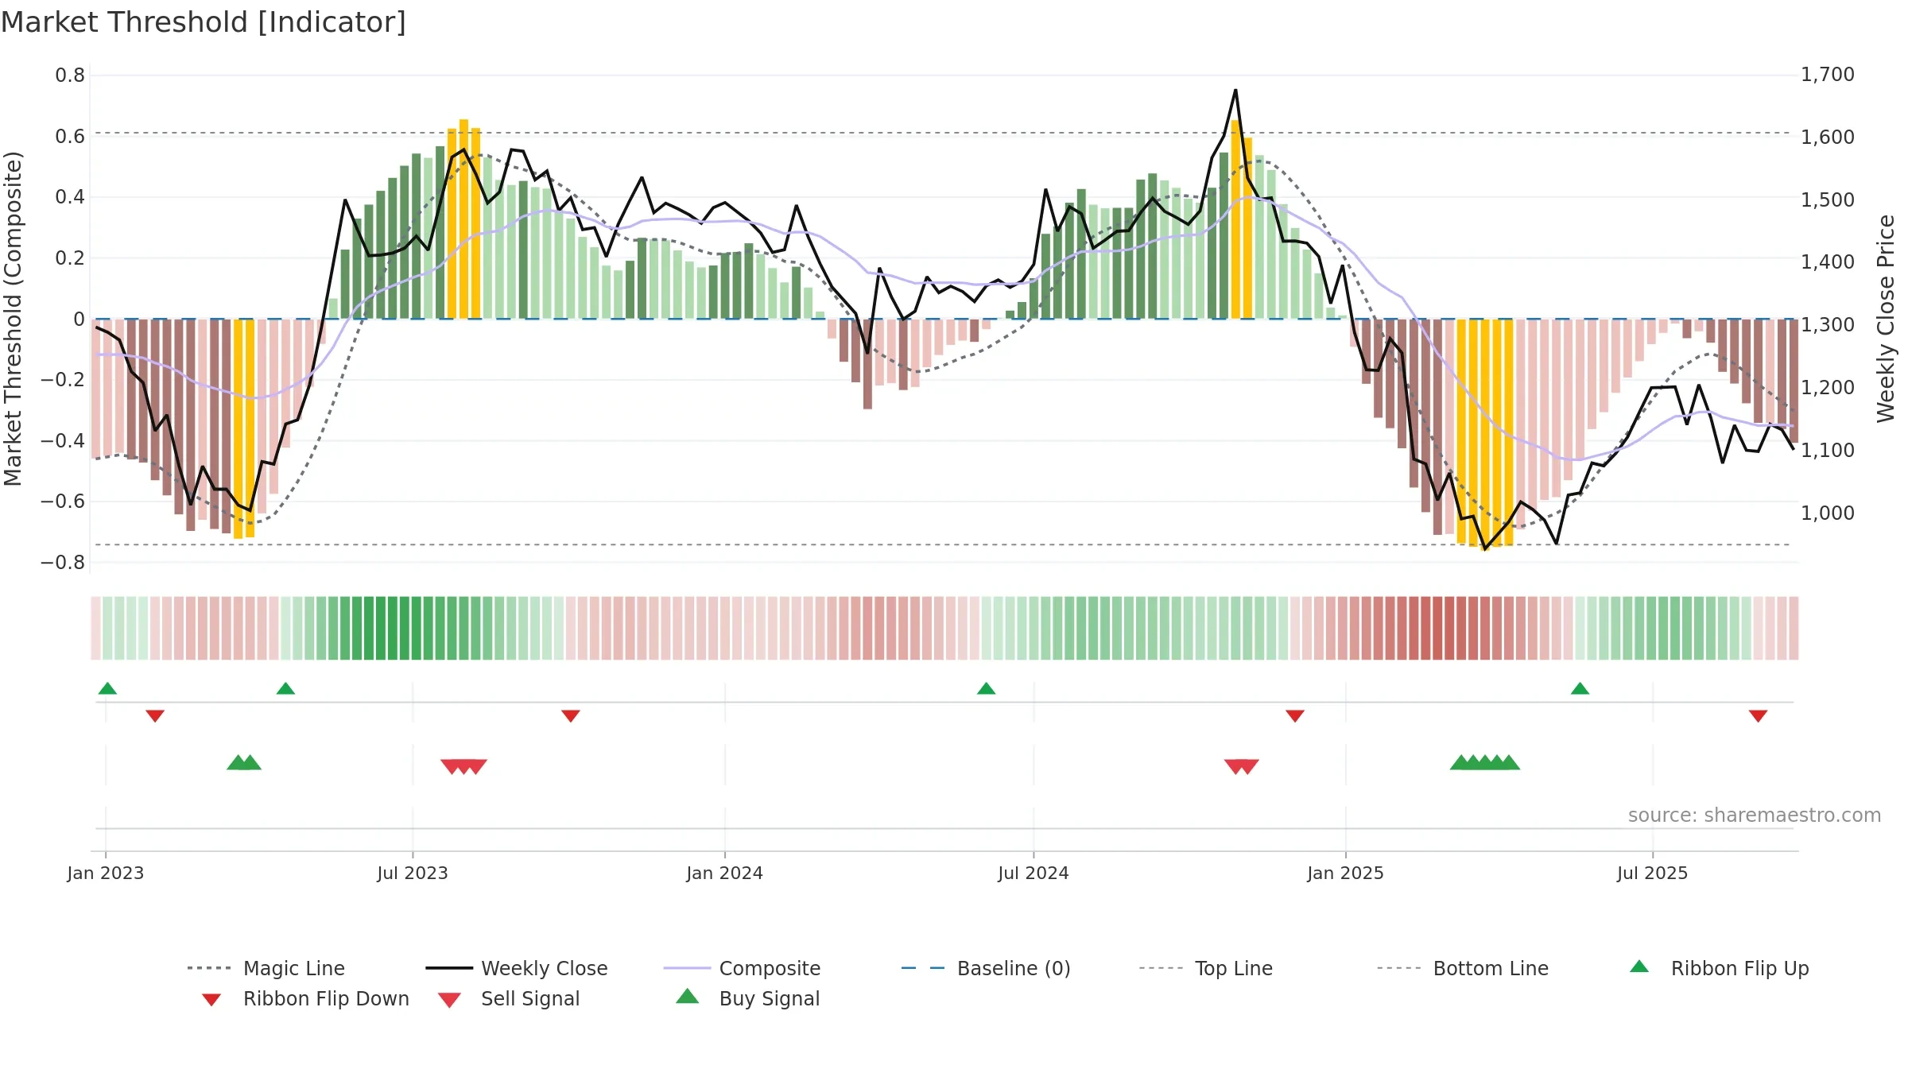Toggle the Bottom Line legend entry
The width and height of the screenshot is (1908, 1073).
tap(1463, 968)
